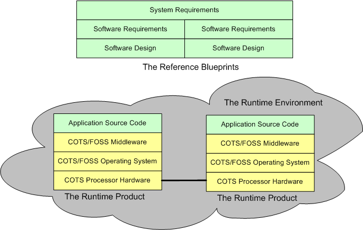Select the right Software Requirements block
The width and height of the screenshot is (363, 230).
coord(238,29)
